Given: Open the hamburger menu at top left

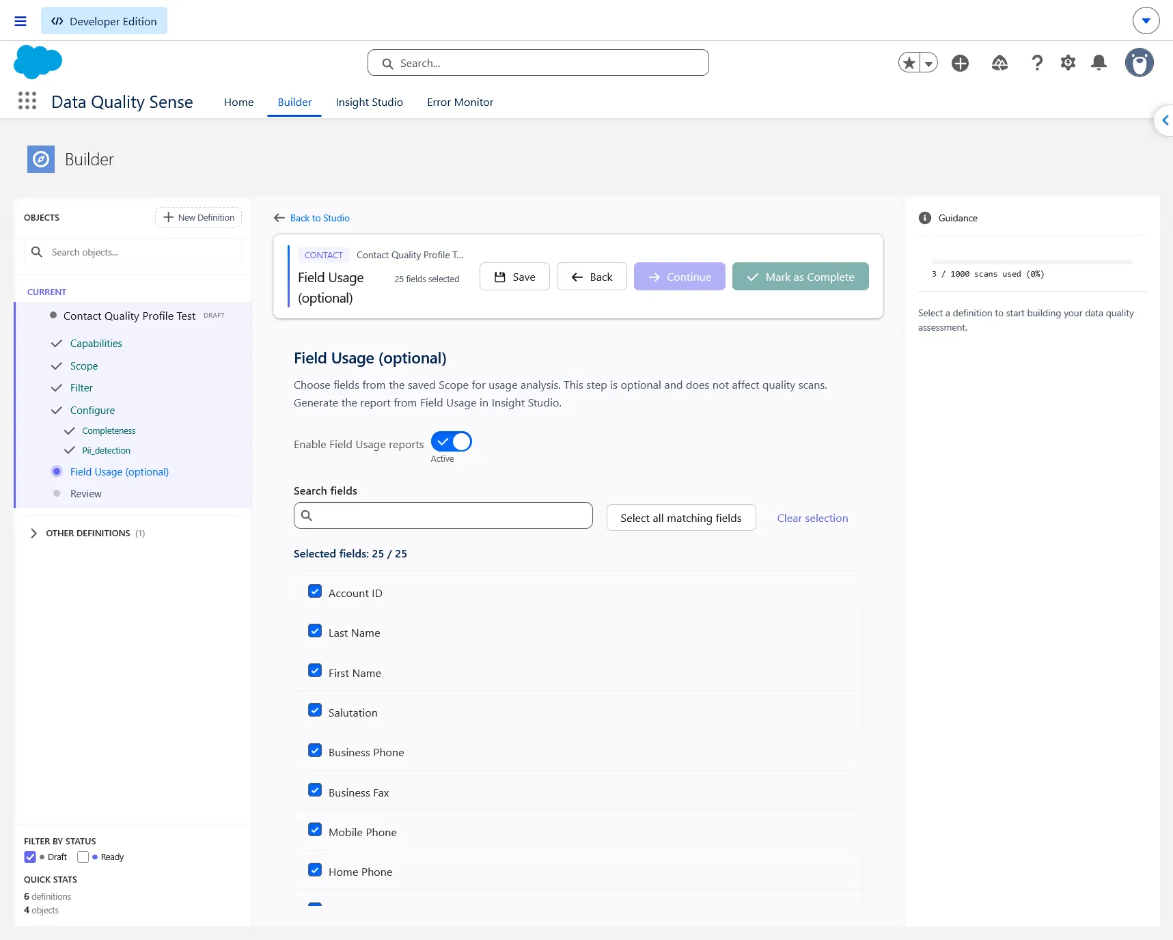Looking at the screenshot, I should coord(20,21).
